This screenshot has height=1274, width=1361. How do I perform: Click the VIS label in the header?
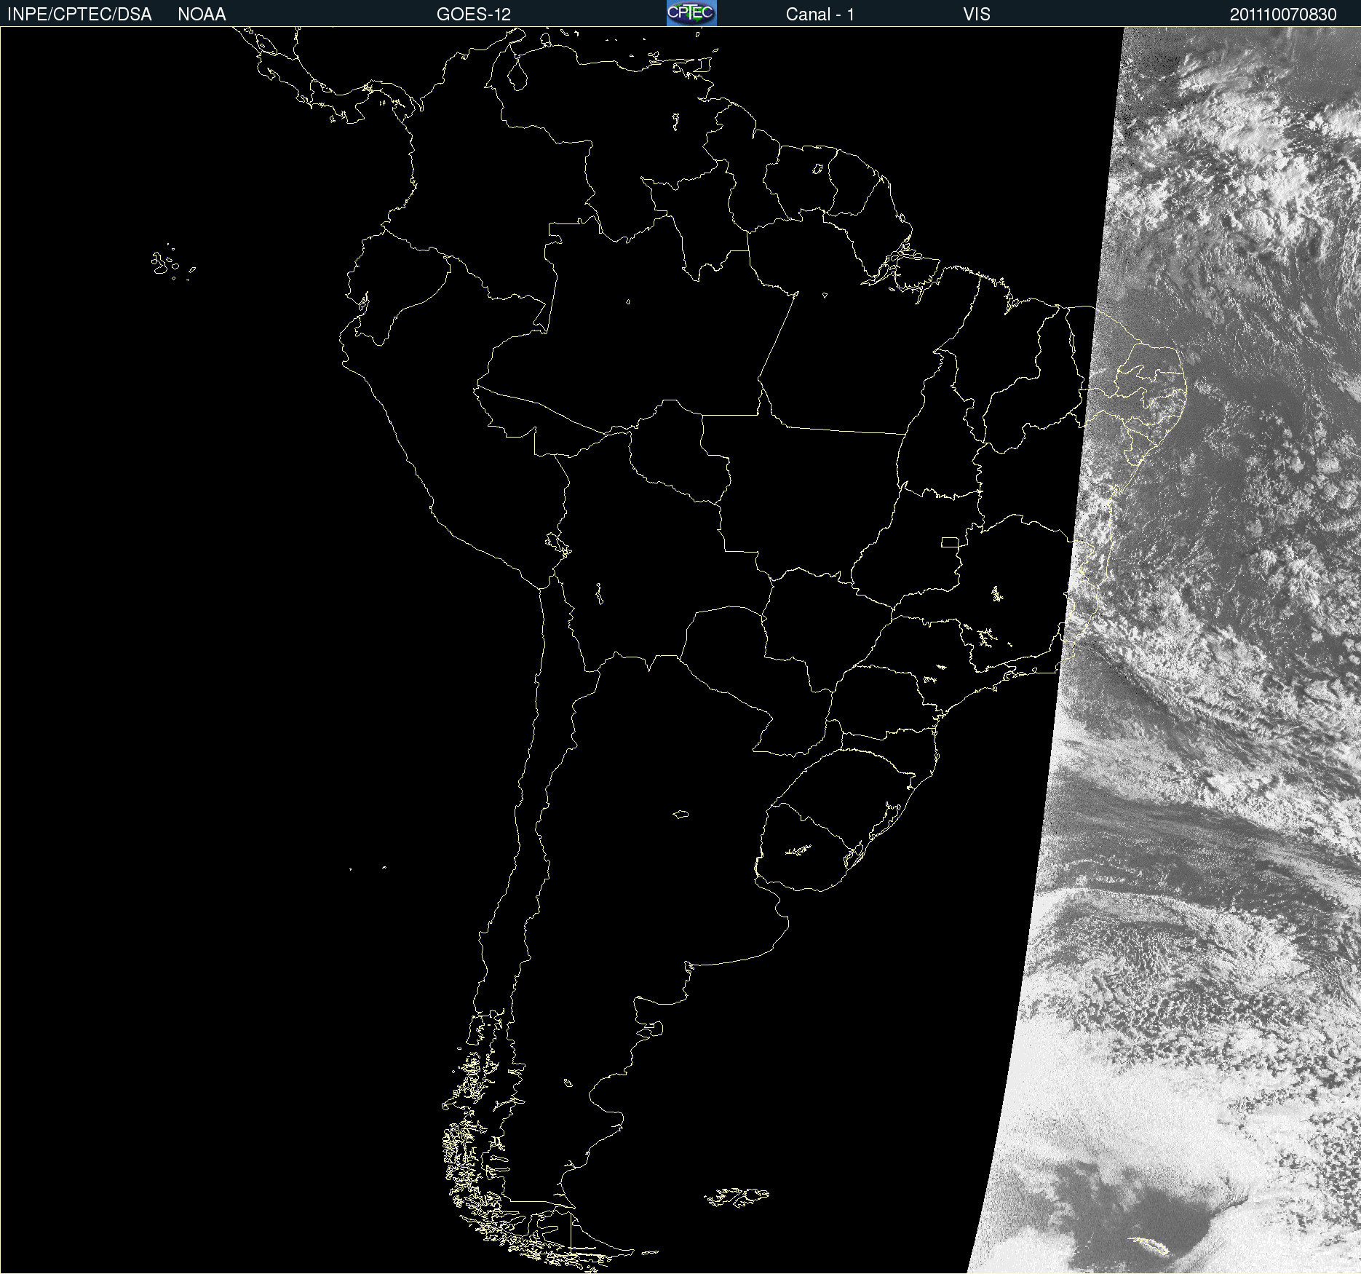[977, 15]
